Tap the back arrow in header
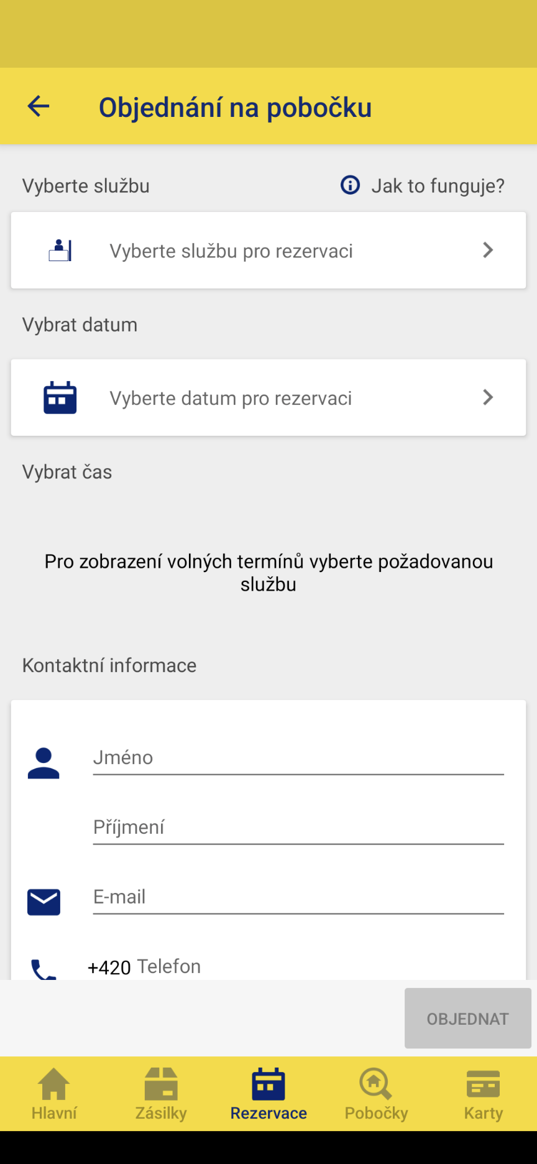Viewport: 537px width, 1164px height. (39, 106)
